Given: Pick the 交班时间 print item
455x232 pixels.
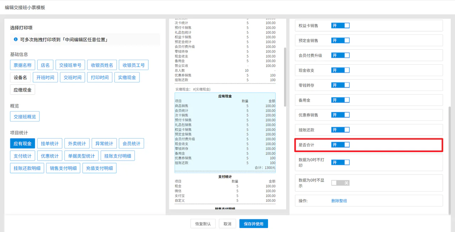Looking at the screenshot, I should (73, 77).
